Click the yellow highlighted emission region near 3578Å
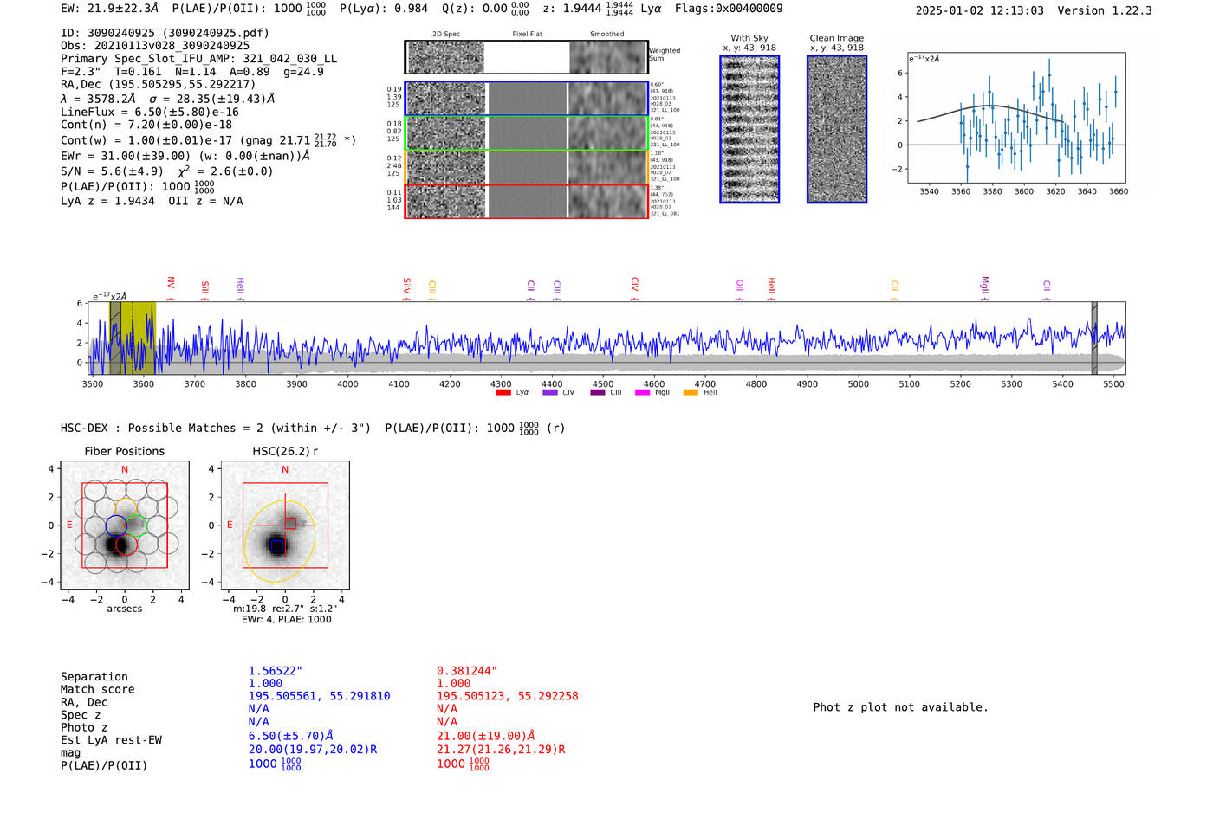 pos(133,338)
